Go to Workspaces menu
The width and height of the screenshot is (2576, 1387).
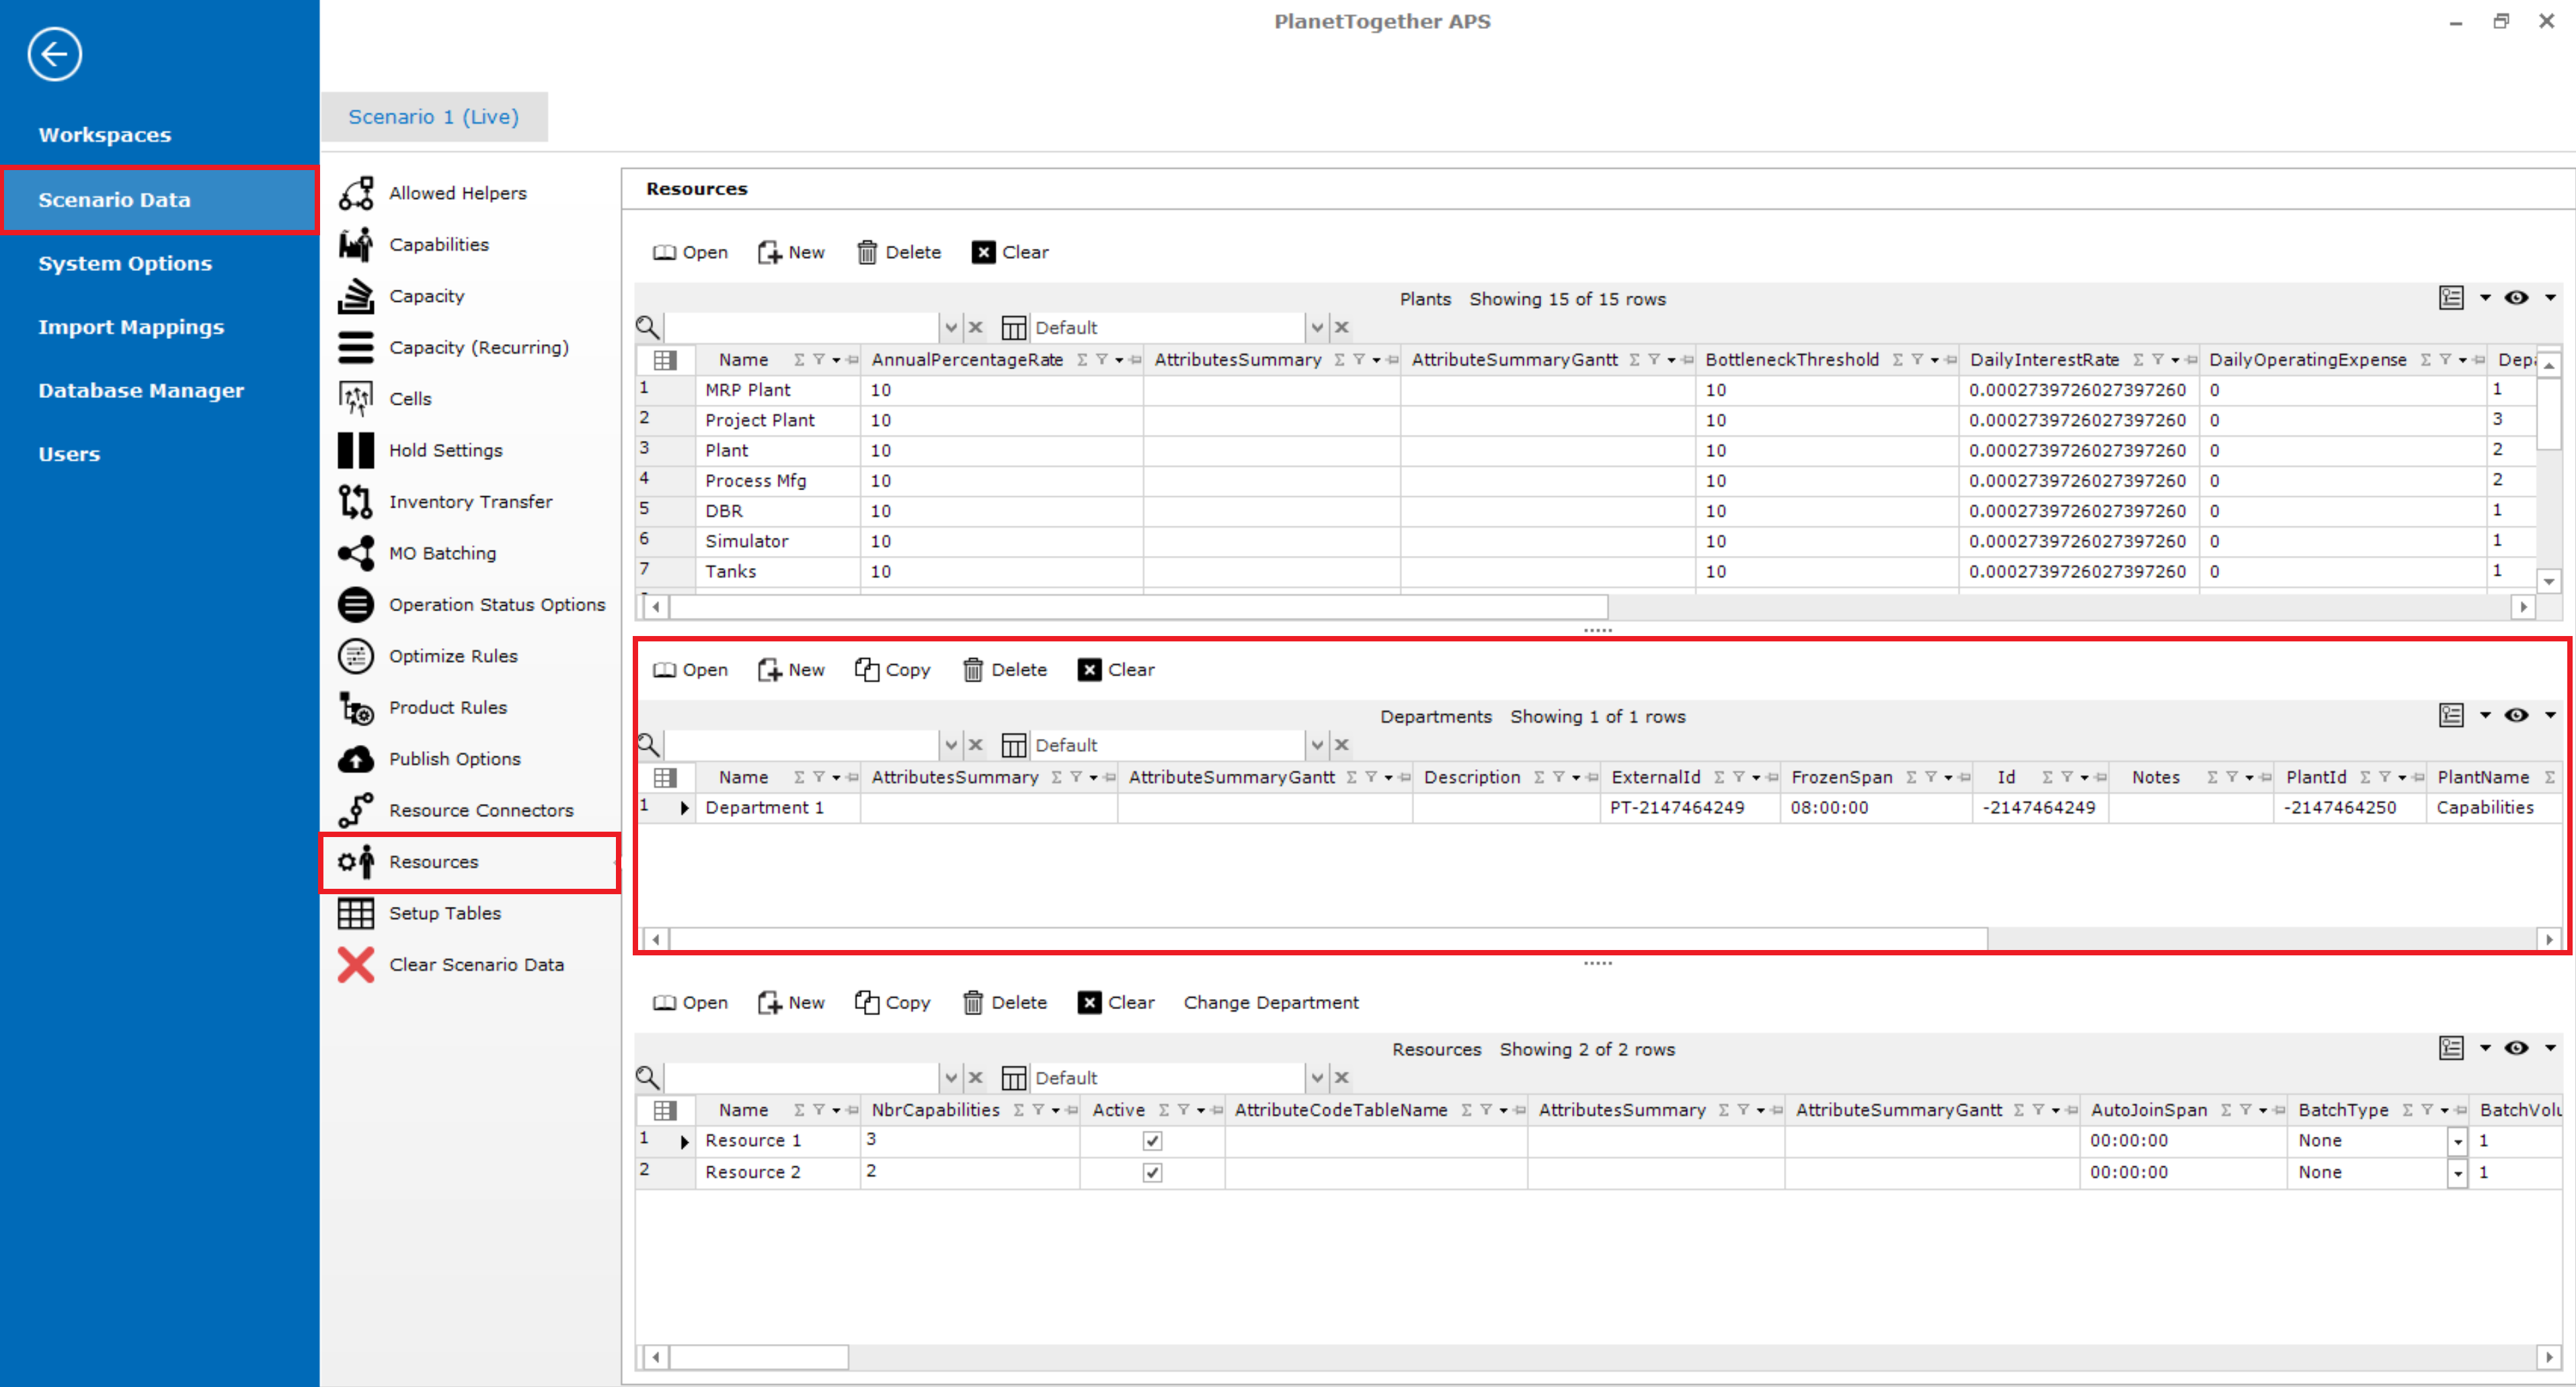tap(104, 135)
